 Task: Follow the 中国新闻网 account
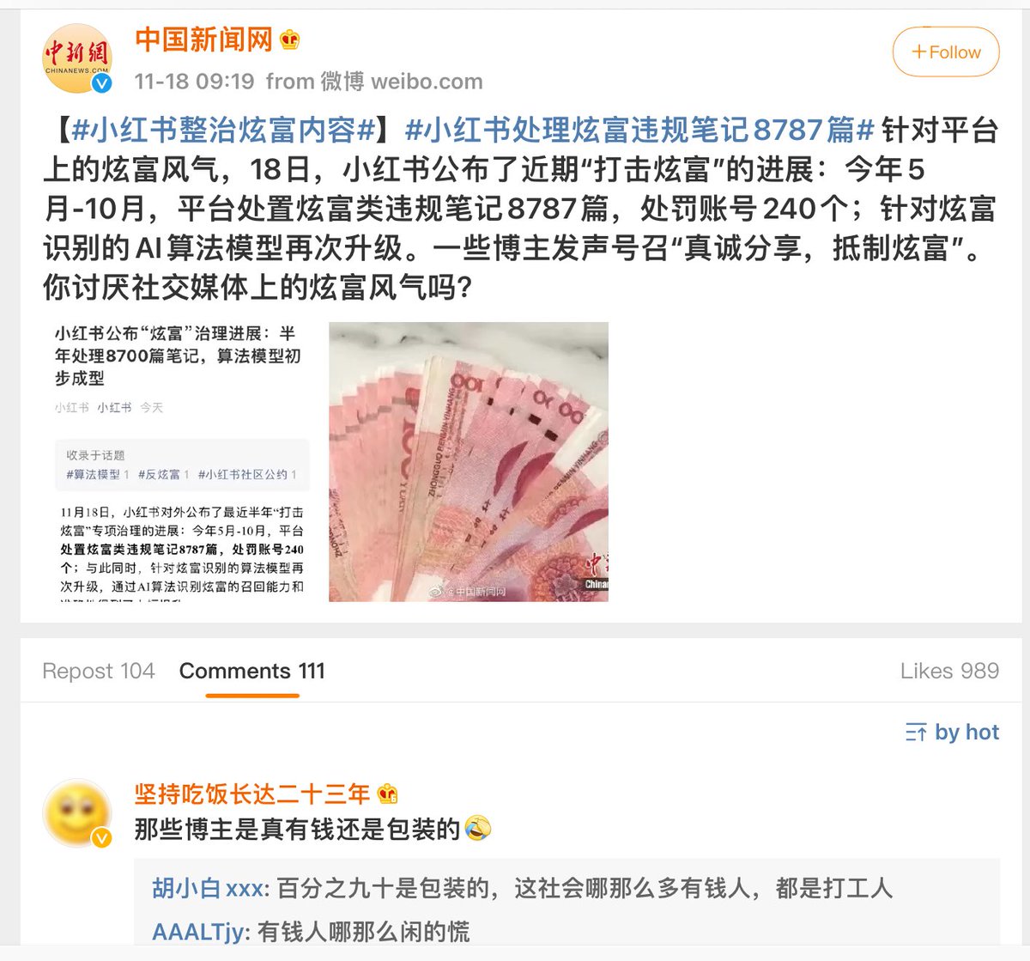pos(946,52)
